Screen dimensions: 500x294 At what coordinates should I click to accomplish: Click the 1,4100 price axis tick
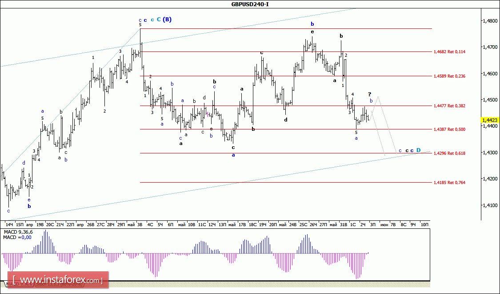(x=490, y=205)
